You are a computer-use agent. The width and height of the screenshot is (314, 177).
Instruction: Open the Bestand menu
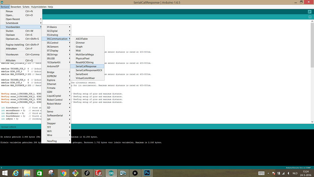(x=5, y=7)
